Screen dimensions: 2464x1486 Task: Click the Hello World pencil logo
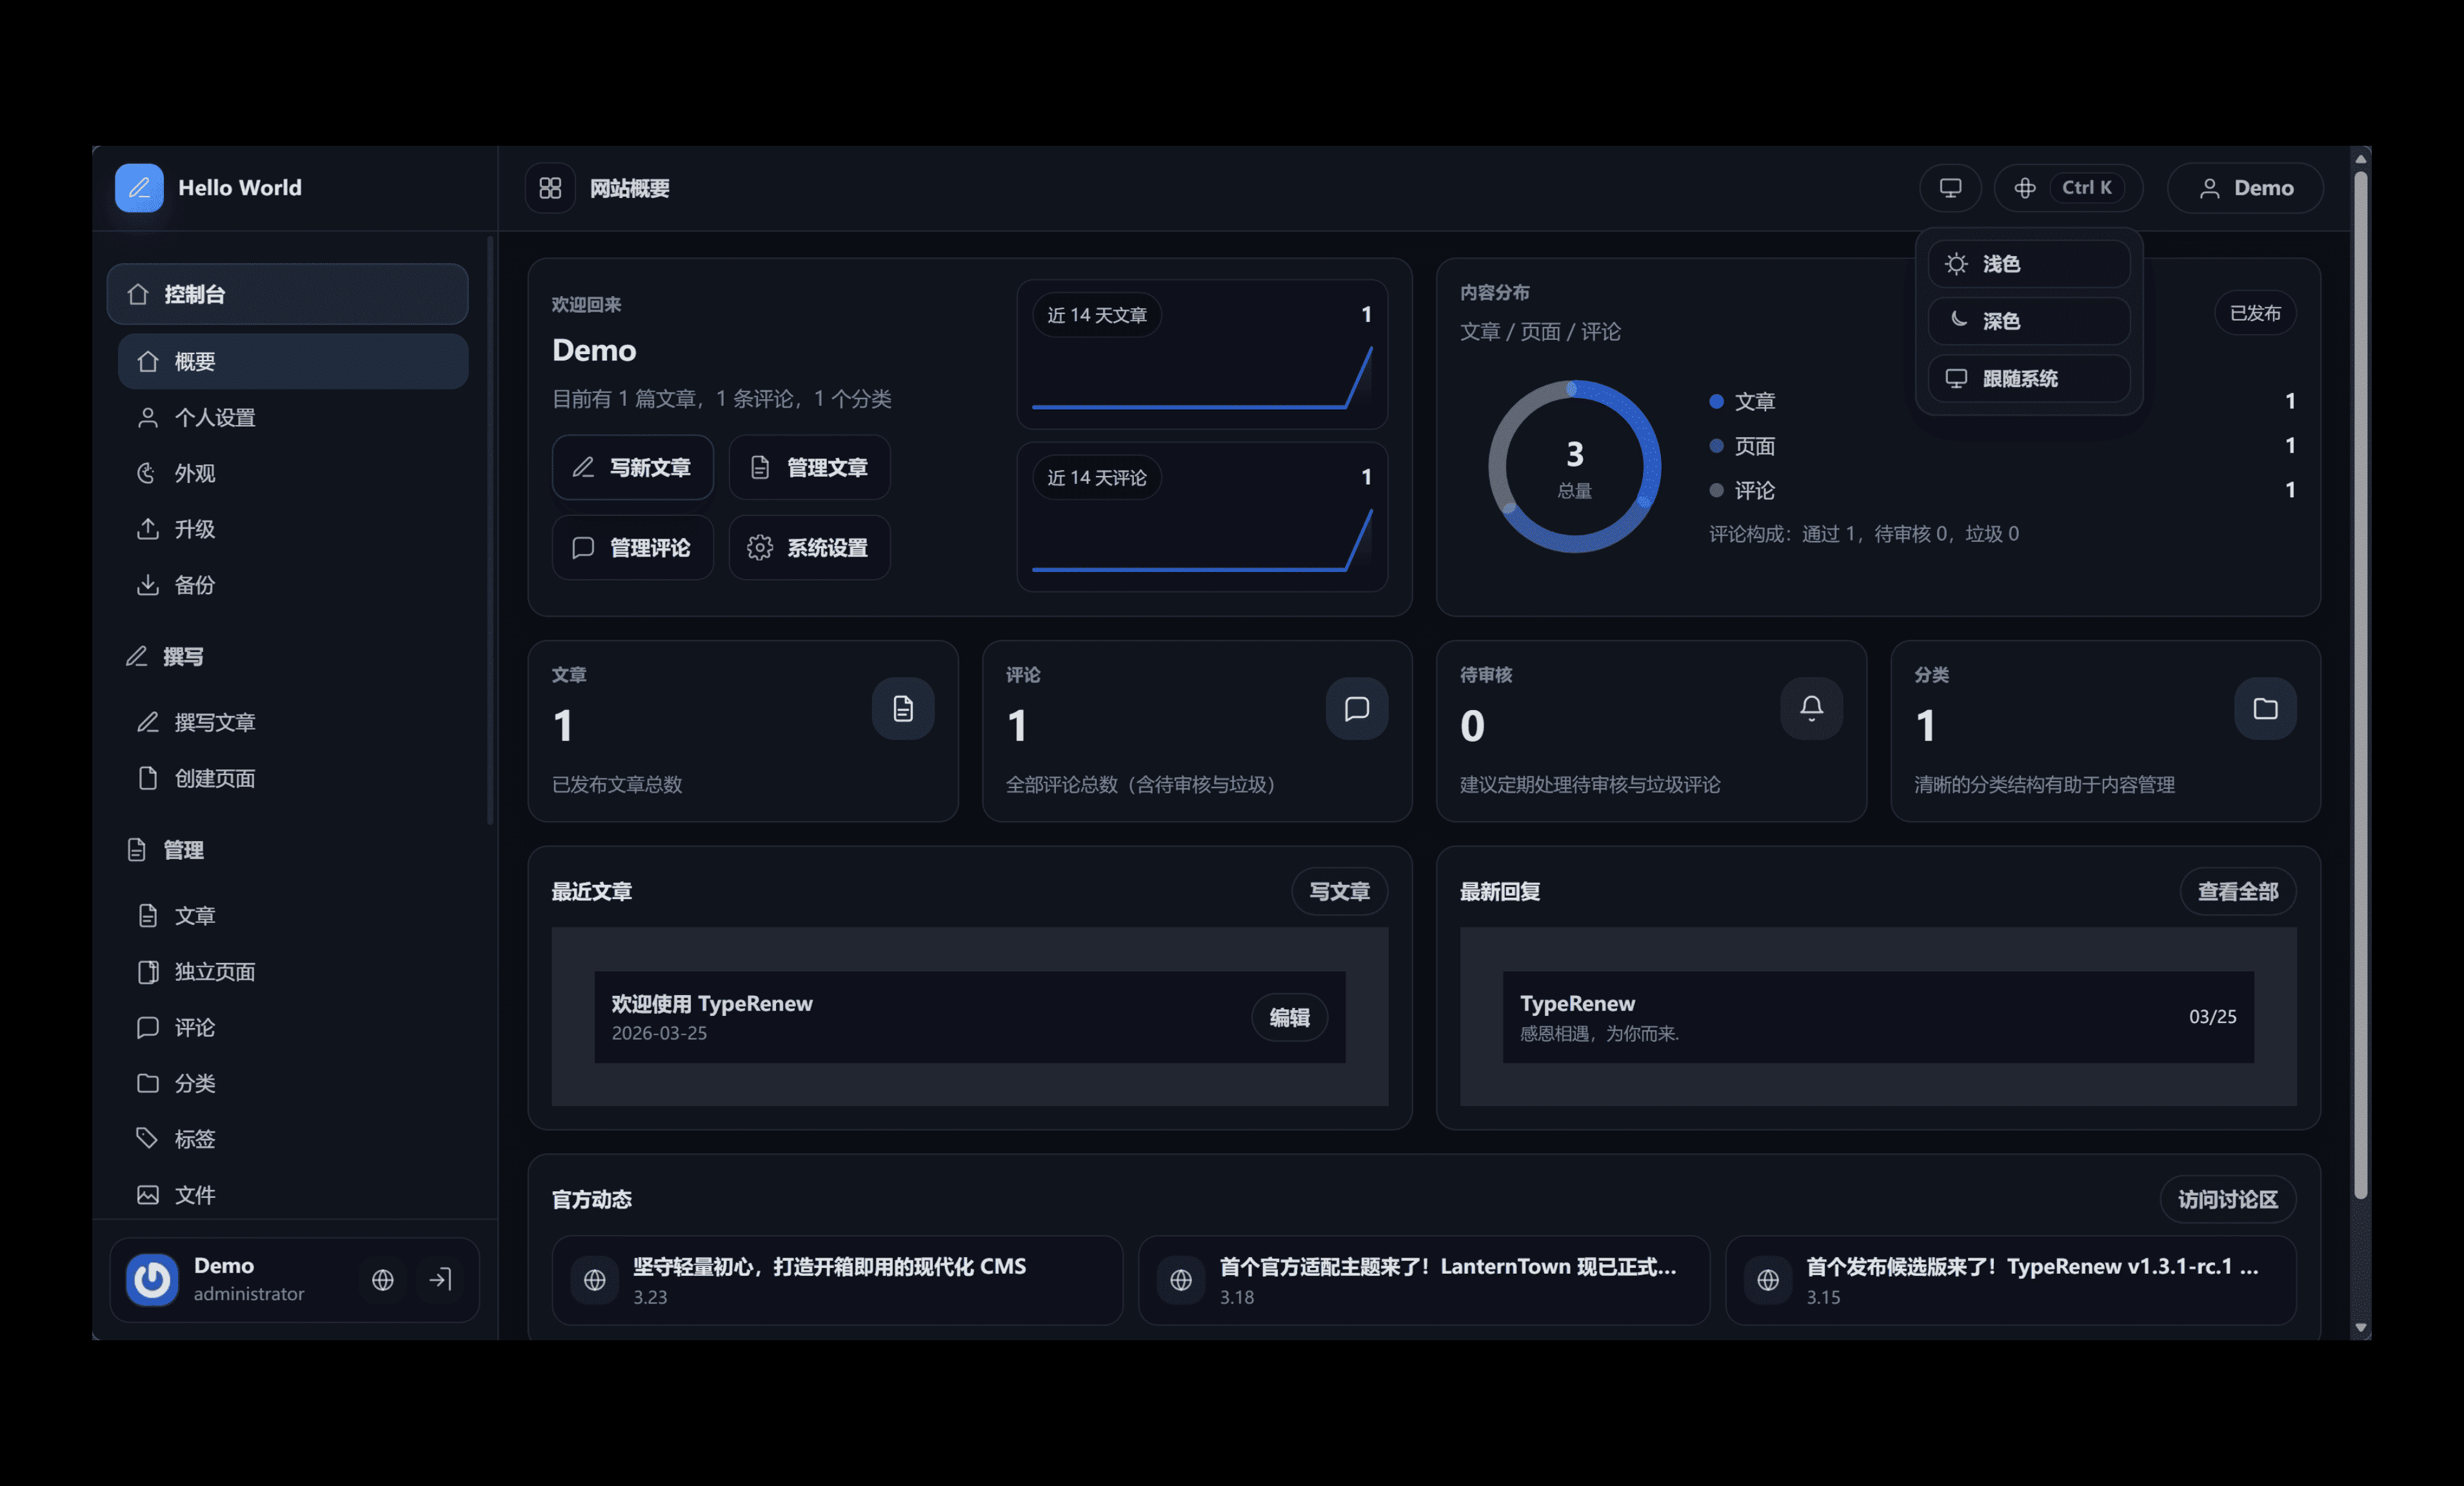pos(139,188)
